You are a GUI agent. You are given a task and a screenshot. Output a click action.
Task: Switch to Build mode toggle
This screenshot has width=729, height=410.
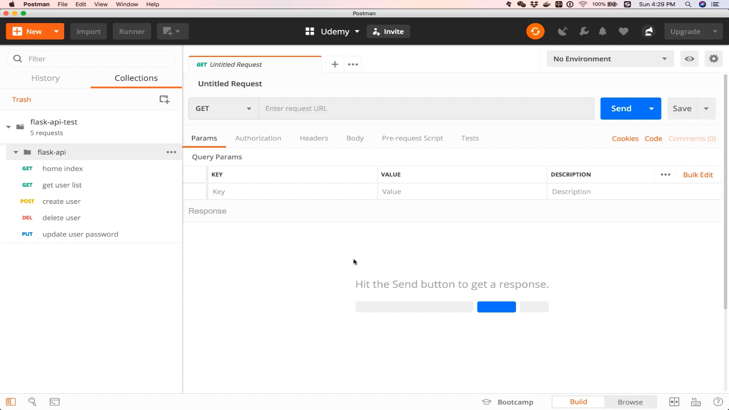tap(578, 402)
